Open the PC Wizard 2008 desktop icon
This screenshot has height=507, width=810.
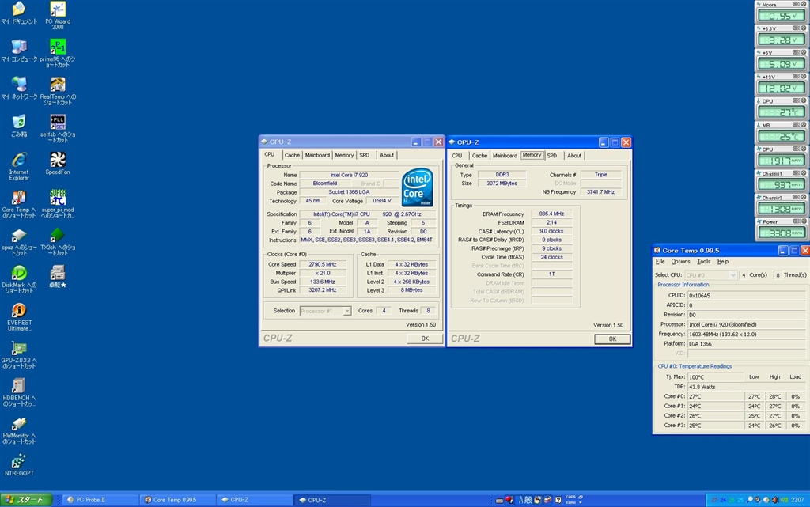58,10
